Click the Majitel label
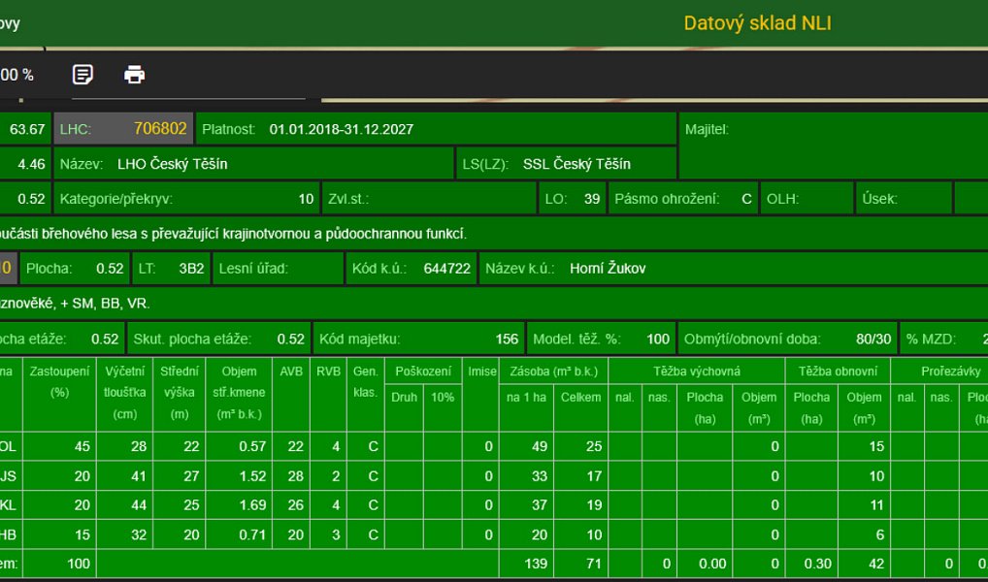Viewport: 988px width, 582px height. click(707, 129)
